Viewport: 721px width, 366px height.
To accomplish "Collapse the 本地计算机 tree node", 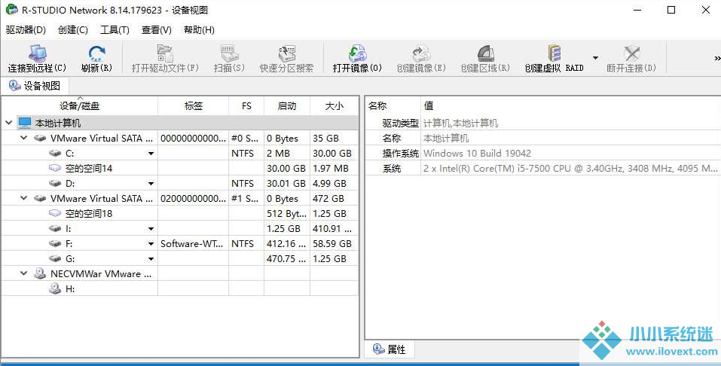I will [8, 123].
